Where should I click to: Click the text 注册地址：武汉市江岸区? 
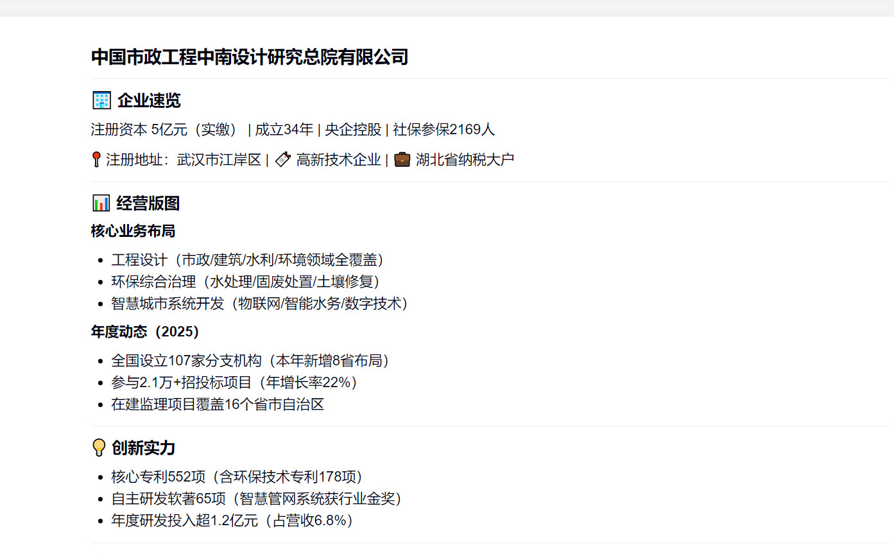[x=184, y=159]
